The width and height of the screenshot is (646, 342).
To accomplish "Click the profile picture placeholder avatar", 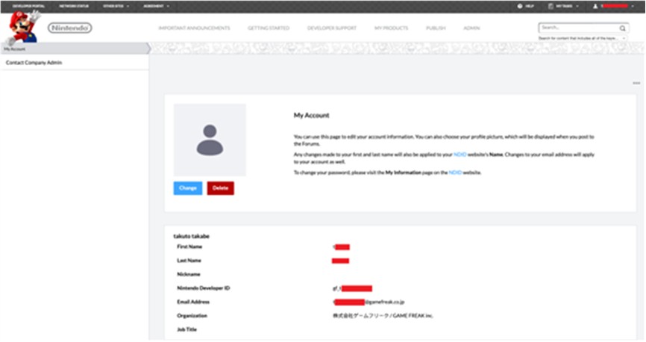I will 210,140.
